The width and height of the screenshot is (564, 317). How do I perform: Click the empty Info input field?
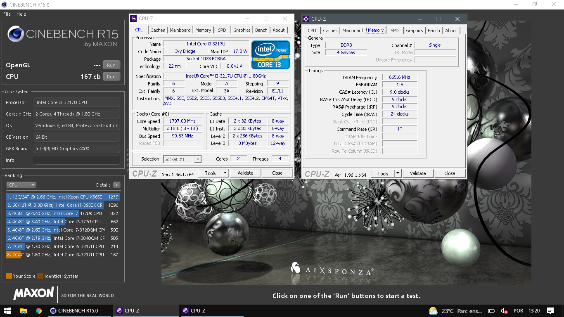pos(77,160)
